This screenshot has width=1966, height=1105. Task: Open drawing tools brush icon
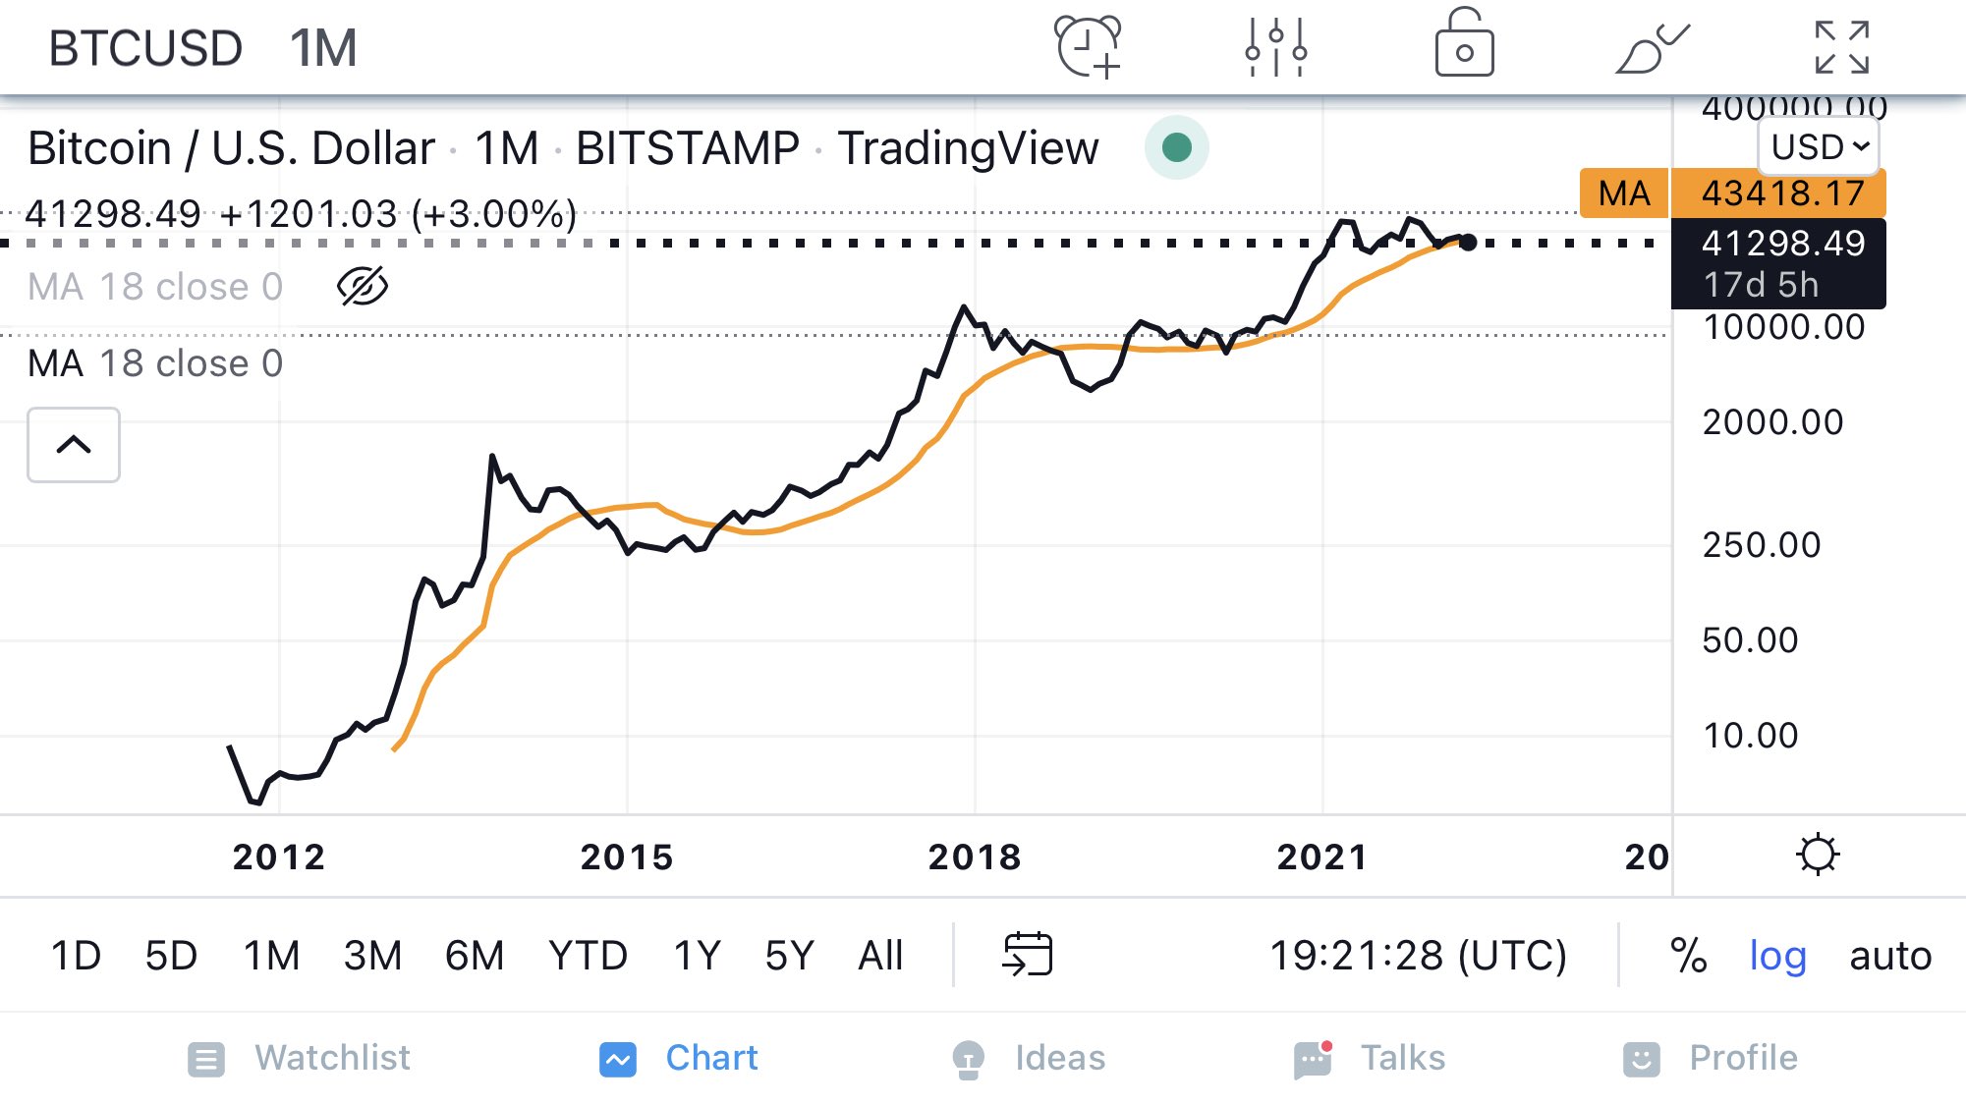tap(1653, 47)
